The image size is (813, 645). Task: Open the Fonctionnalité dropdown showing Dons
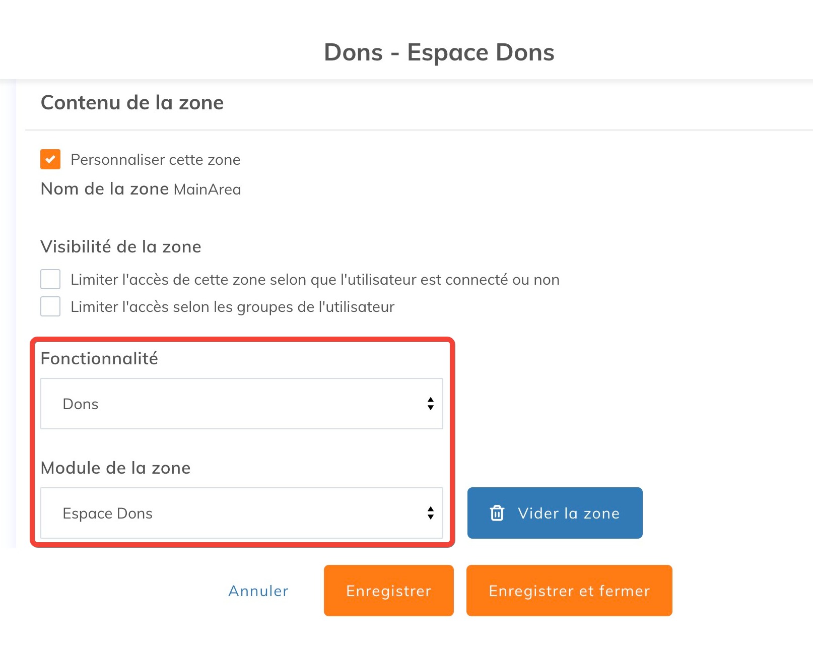tap(241, 404)
